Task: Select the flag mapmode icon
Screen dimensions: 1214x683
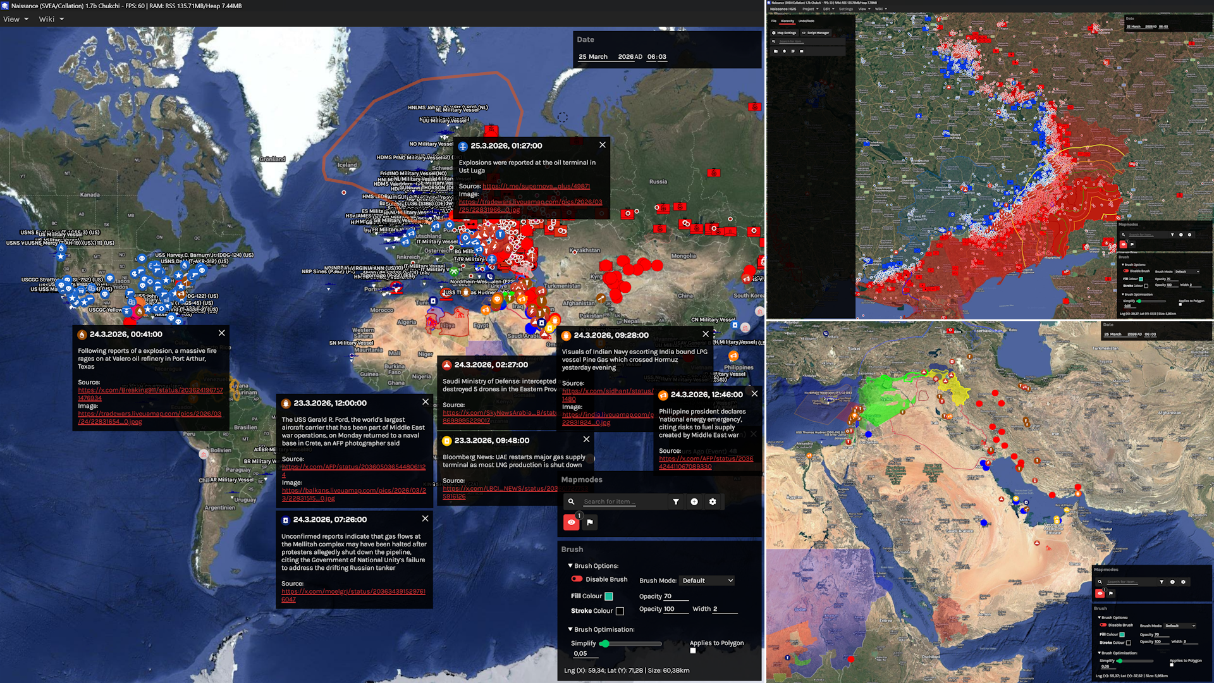Action: pos(589,522)
